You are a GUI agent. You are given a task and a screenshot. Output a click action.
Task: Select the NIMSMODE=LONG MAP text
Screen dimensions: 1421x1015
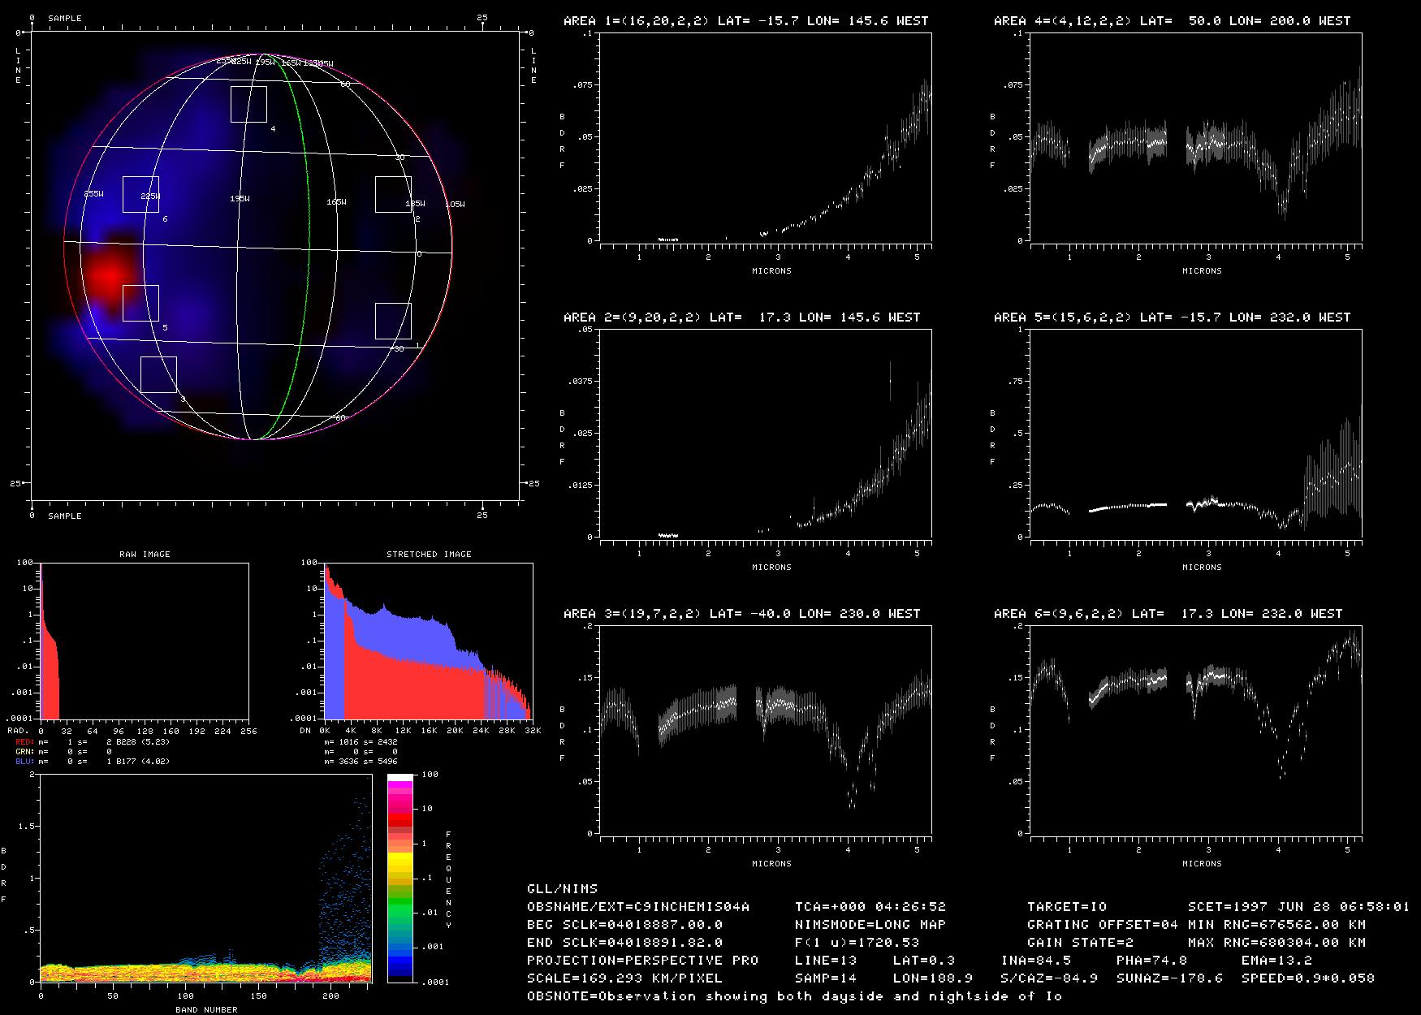(870, 924)
